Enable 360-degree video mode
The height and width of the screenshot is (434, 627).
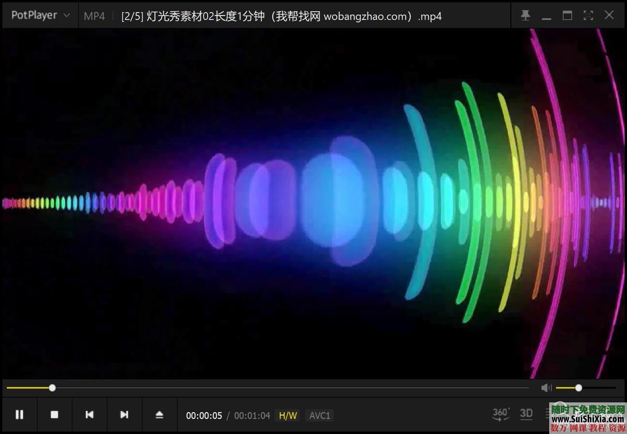[500, 414]
